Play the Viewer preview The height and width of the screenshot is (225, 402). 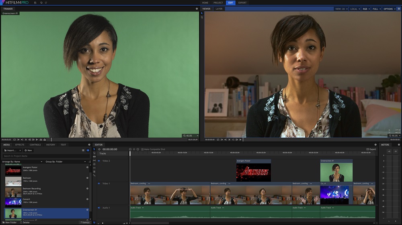240,140
